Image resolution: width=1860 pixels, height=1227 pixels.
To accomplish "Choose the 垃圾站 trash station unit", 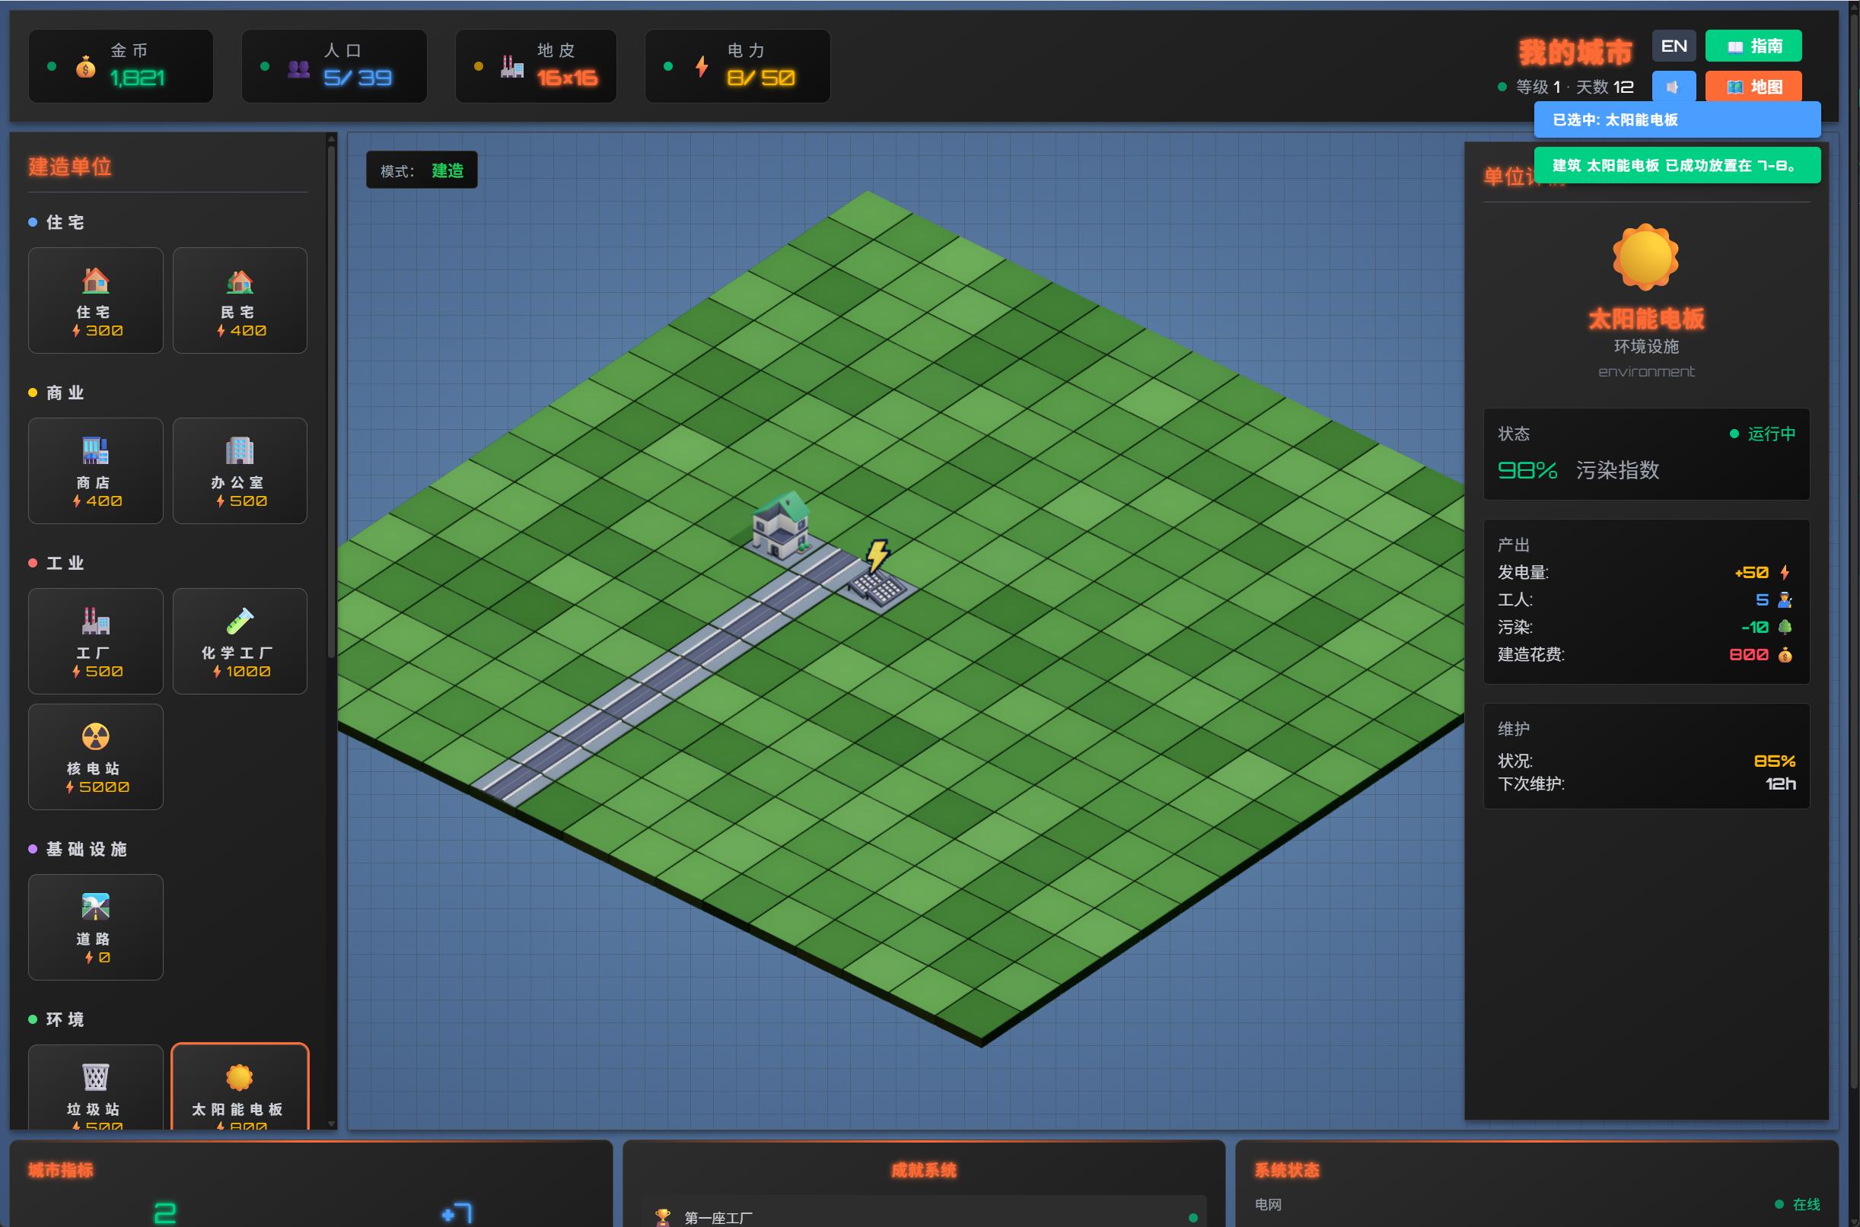I will pos(95,1089).
